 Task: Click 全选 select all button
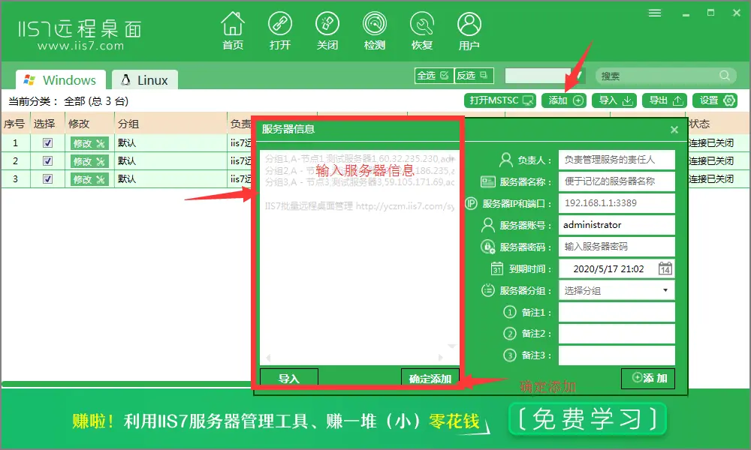point(433,76)
